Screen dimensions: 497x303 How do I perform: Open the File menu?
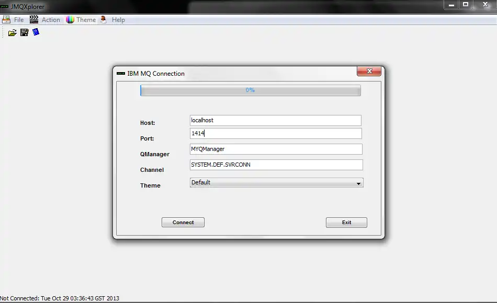tap(19, 20)
